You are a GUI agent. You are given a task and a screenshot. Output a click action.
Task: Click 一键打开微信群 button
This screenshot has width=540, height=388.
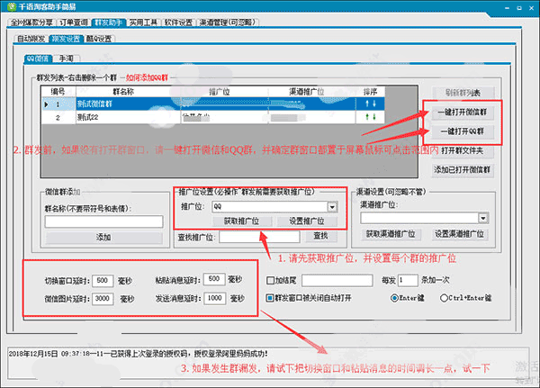coord(463,113)
